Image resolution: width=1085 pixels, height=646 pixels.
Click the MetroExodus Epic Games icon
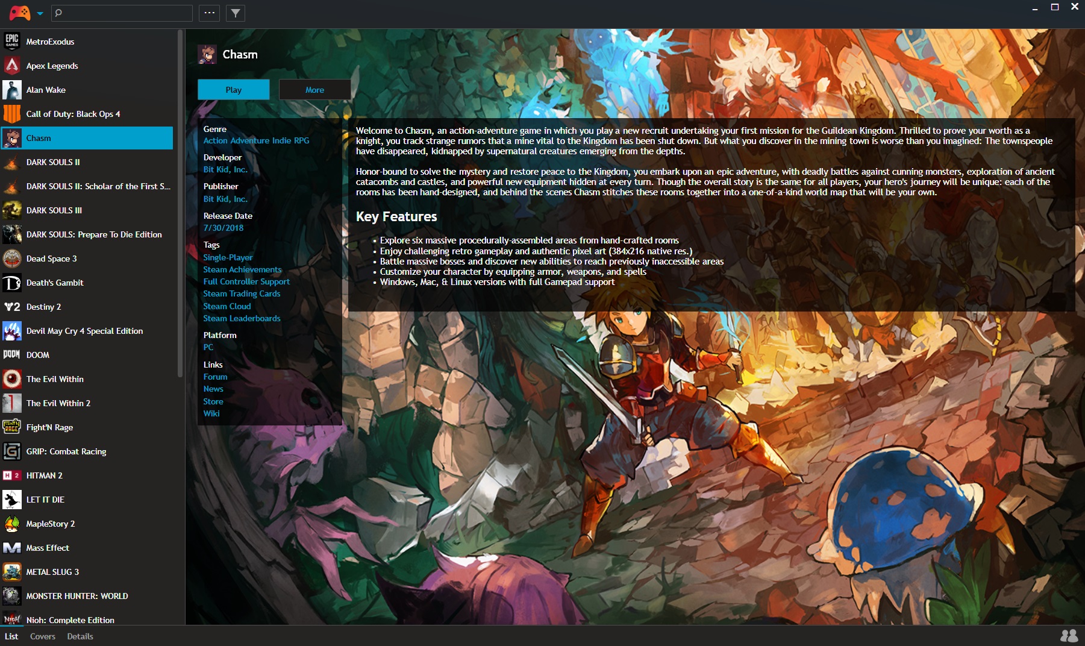click(12, 42)
